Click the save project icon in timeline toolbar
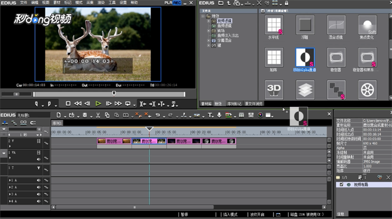Image resolution: width=392 pixels, height=219 pixels. [x=85, y=115]
